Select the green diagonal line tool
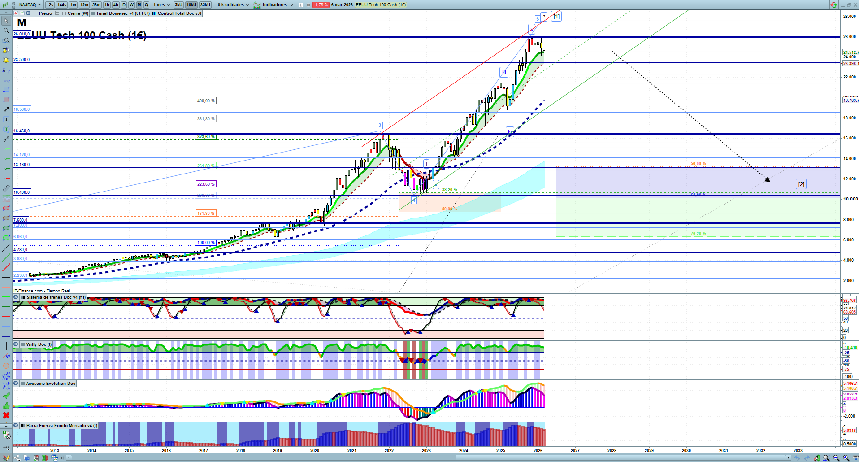 pos(6,257)
